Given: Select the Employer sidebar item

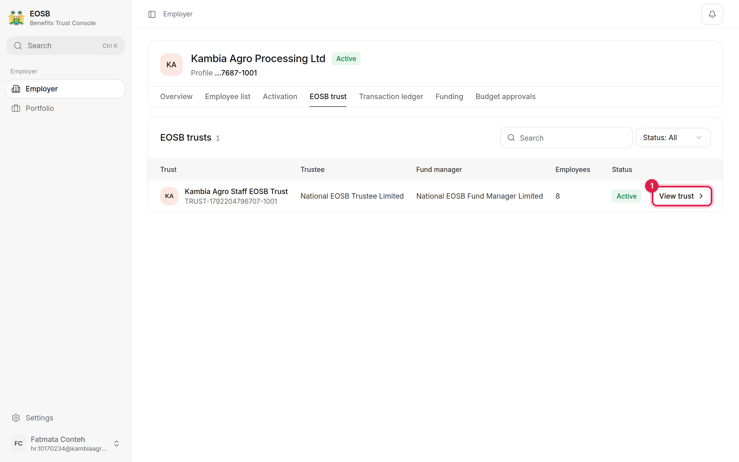Looking at the screenshot, I should (65, 89).
